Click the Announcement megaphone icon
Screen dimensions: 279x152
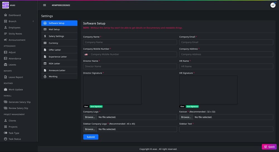(6, 40)
